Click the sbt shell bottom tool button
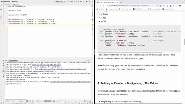The height and width of the screenshot is (104, 185). pos(47,101)
